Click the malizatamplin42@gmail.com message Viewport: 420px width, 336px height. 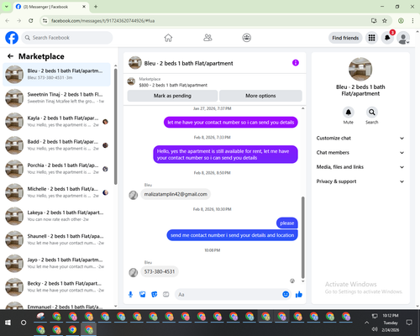(176, 194)
